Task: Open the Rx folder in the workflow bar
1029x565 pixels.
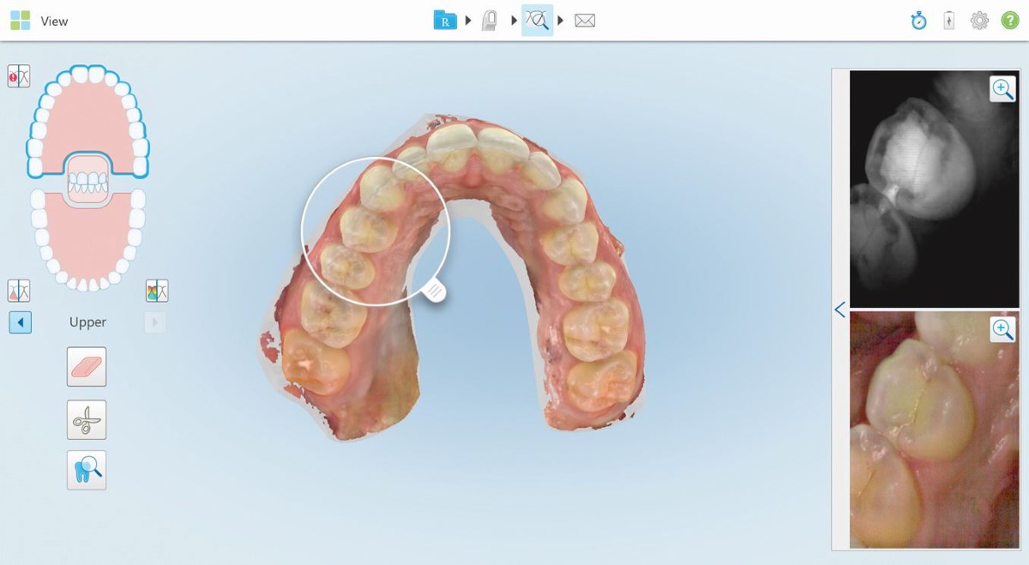Action: (x=445, y=19)
